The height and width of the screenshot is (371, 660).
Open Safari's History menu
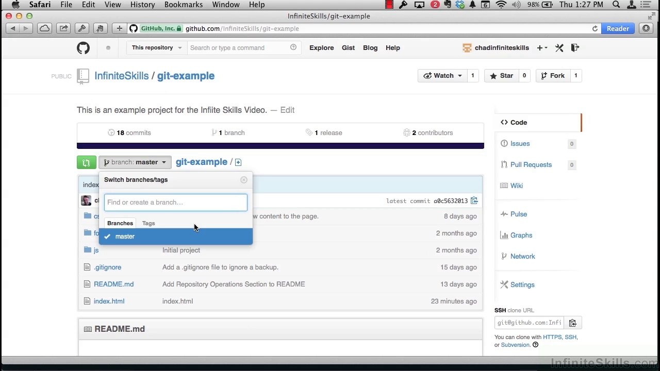click(142, 5)
